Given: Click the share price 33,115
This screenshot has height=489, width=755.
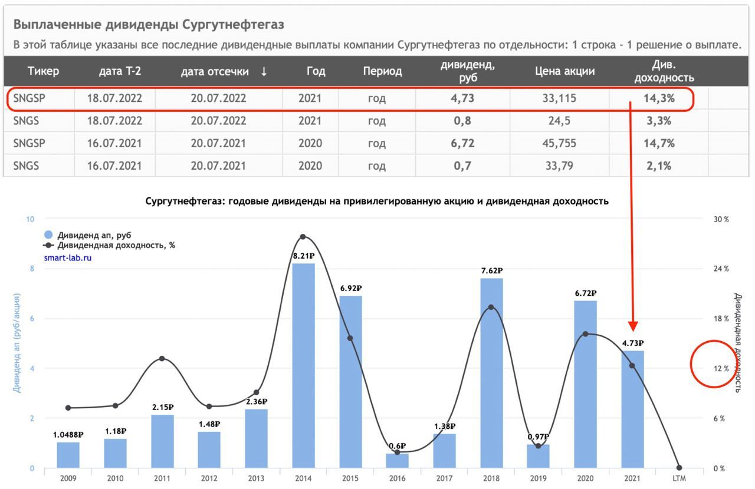Looking at the screenshot, I should pos(559,98).
